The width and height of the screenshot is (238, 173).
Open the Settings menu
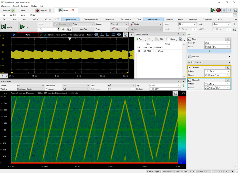tap(25, 6)
